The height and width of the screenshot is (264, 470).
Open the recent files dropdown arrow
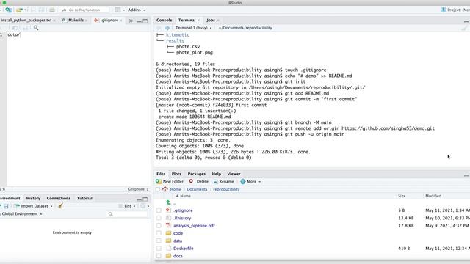(25, 10)
